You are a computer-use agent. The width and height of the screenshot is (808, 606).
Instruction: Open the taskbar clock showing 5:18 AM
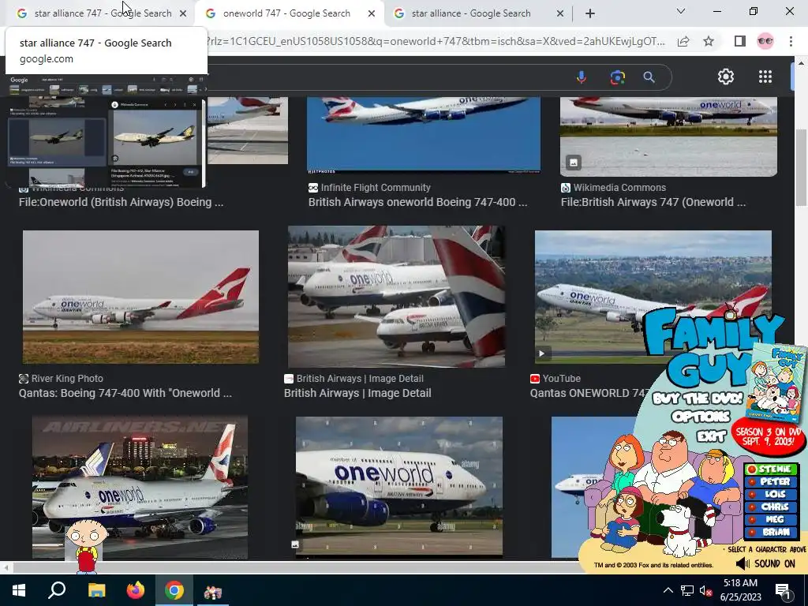(740, 590)
